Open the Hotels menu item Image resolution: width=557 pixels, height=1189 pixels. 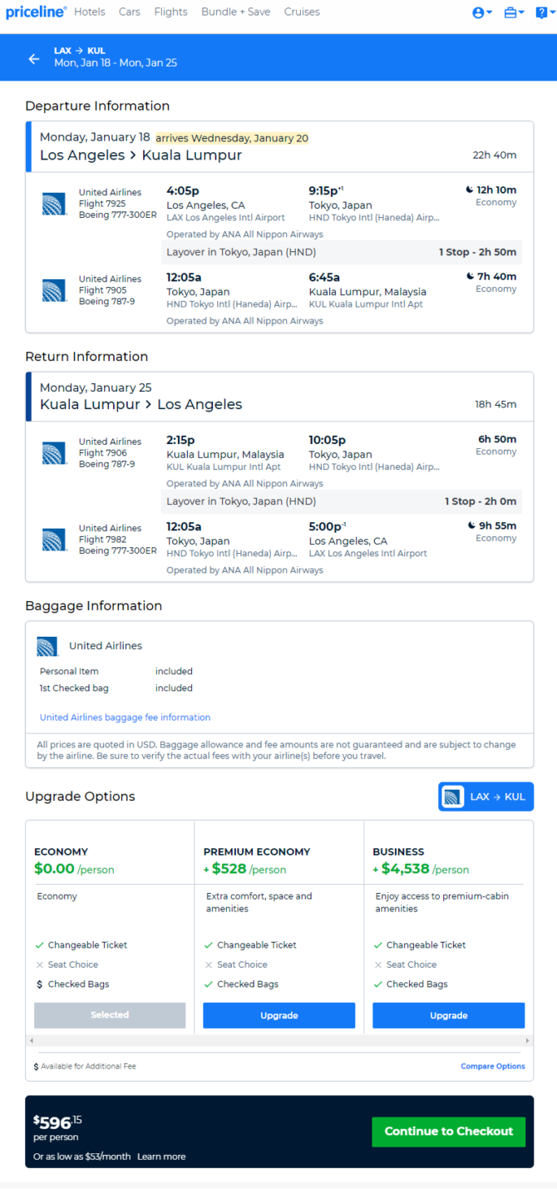tap(90, 12)
